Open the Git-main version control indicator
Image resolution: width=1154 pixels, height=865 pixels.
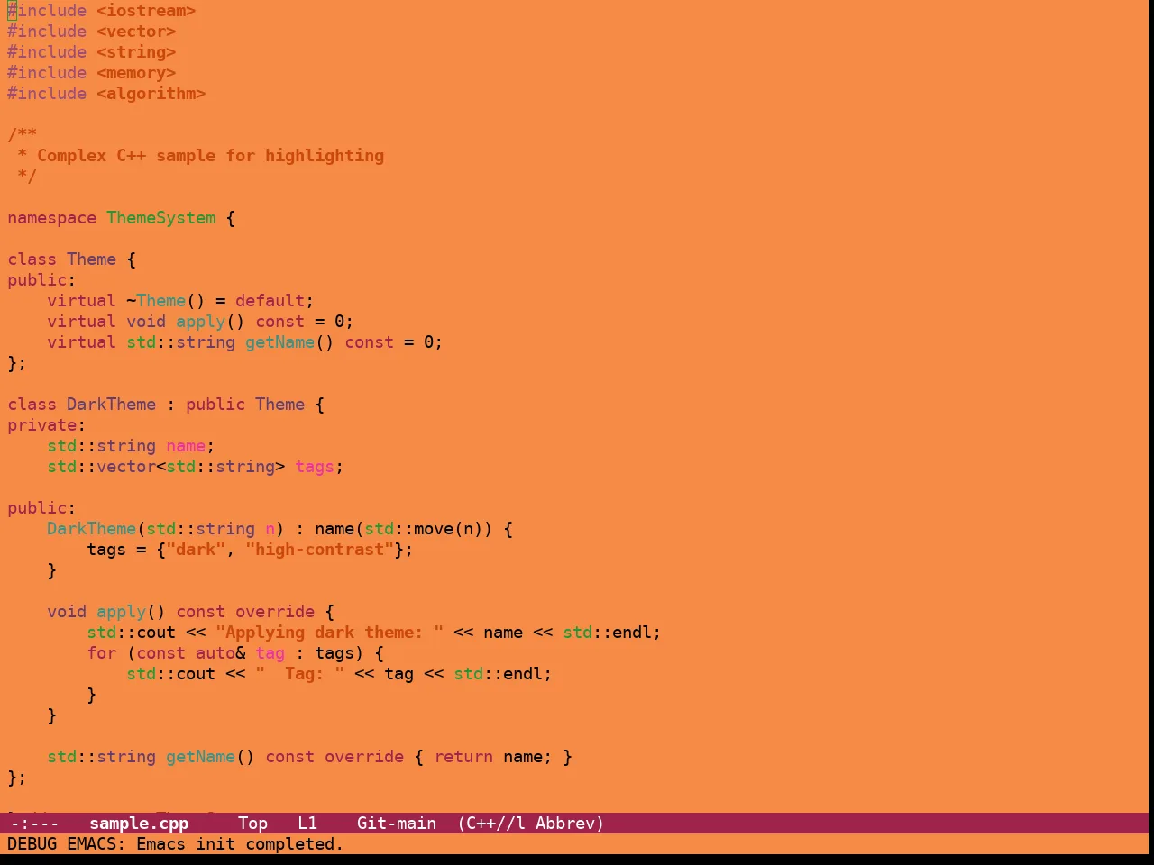tap(397, 823)
